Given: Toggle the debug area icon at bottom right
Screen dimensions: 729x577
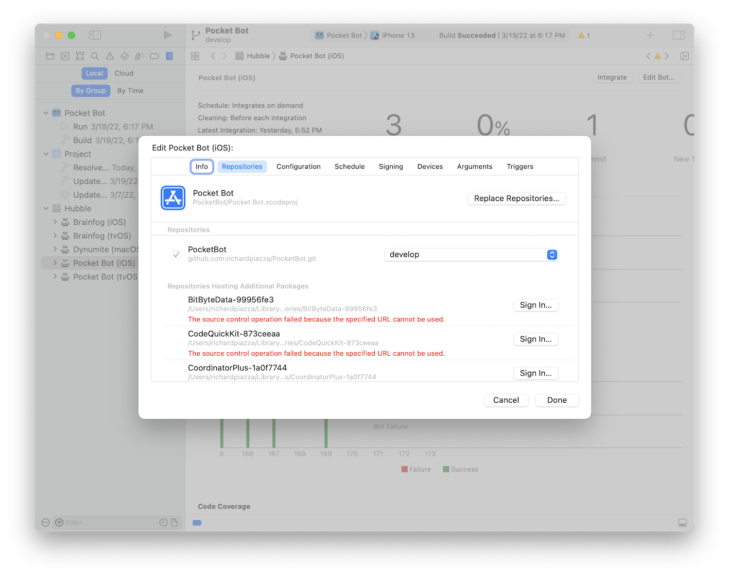Looking at the screenshot, I should tap(682, 523).
